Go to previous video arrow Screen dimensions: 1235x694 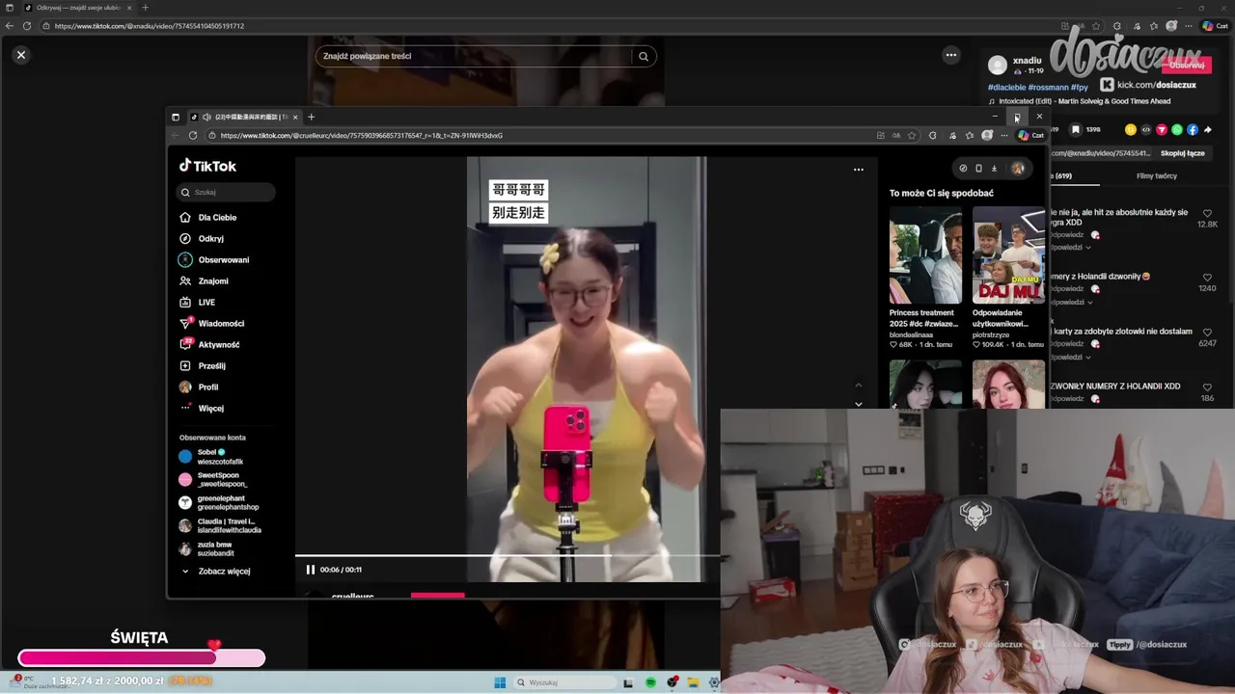click(x=859, y=386)
